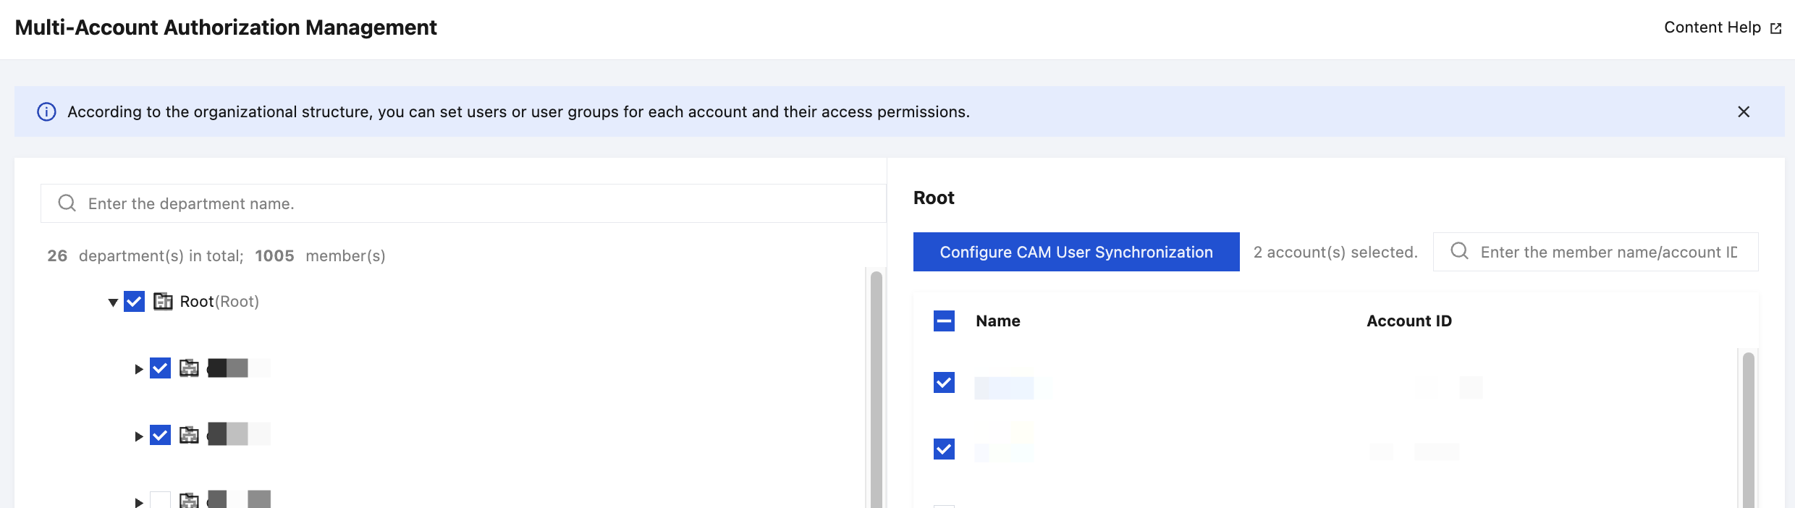Expand the first department under Root
The image size is (1795, 508).
click(139, 369)
